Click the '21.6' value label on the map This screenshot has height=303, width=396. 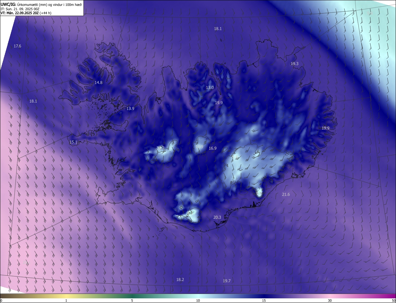click(x=286, y=195)
